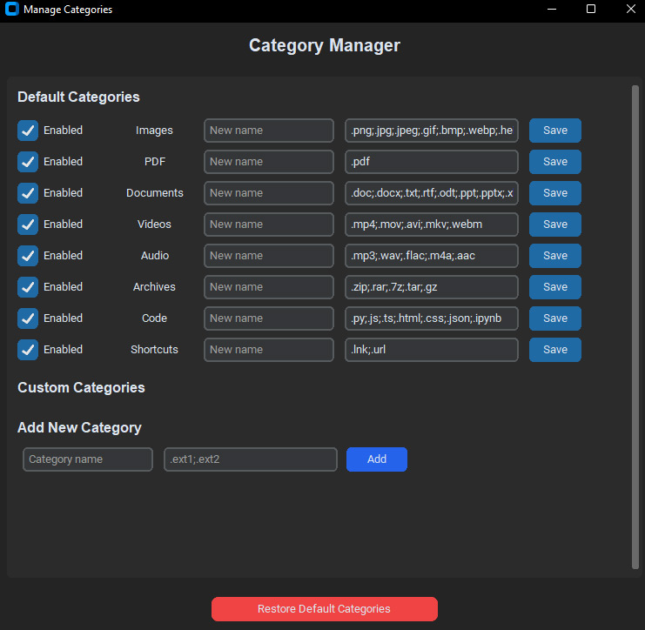645x630 pixels.
Task: Edit the Audio extensions field
Action: [x=432, y=255]
